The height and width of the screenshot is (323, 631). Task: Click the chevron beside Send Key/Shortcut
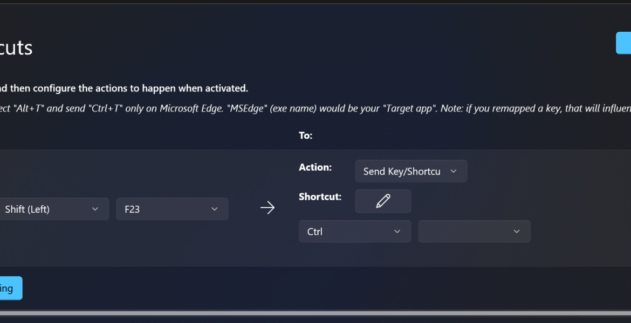point(453,171)
